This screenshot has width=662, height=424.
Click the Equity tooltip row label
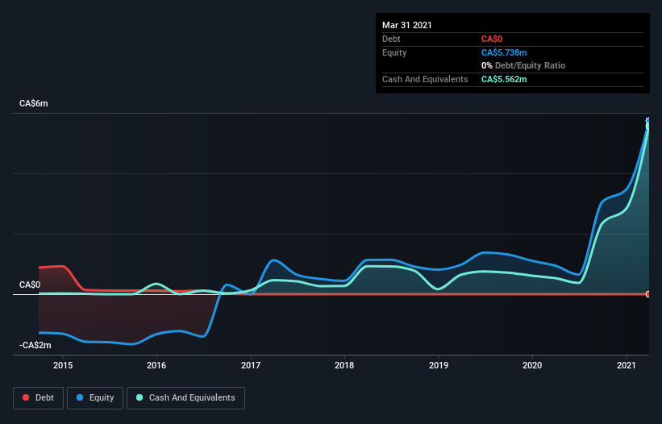(x=394, y=52)
